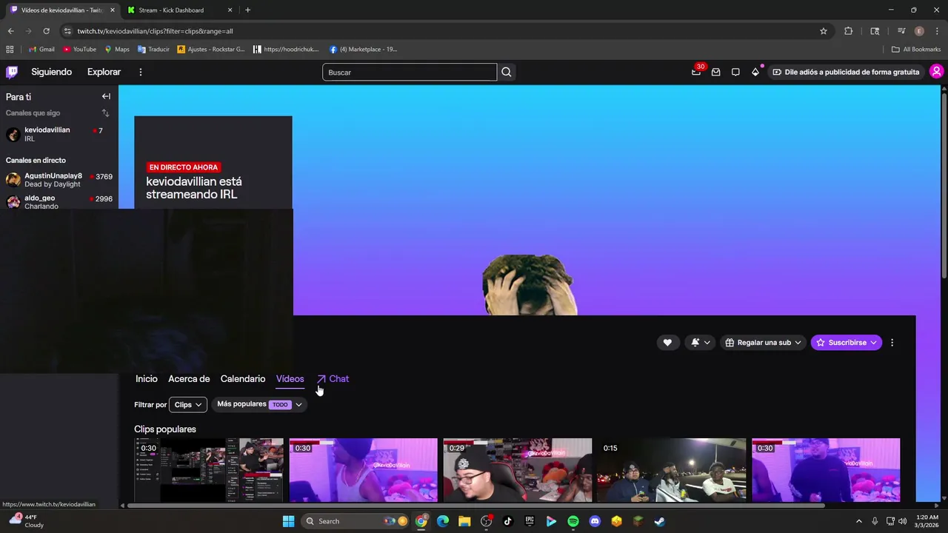Open Gmail bookmark

coord(41,49)
